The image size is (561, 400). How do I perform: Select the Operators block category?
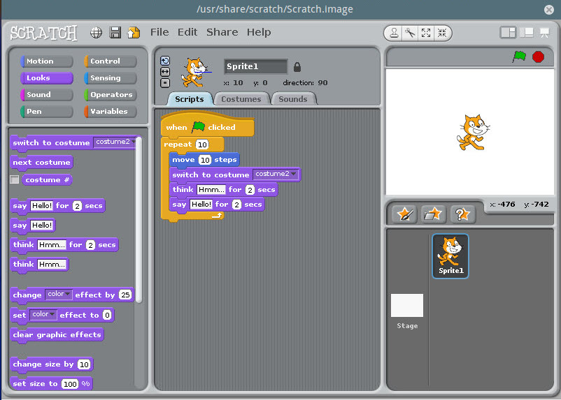click(111, 95)
